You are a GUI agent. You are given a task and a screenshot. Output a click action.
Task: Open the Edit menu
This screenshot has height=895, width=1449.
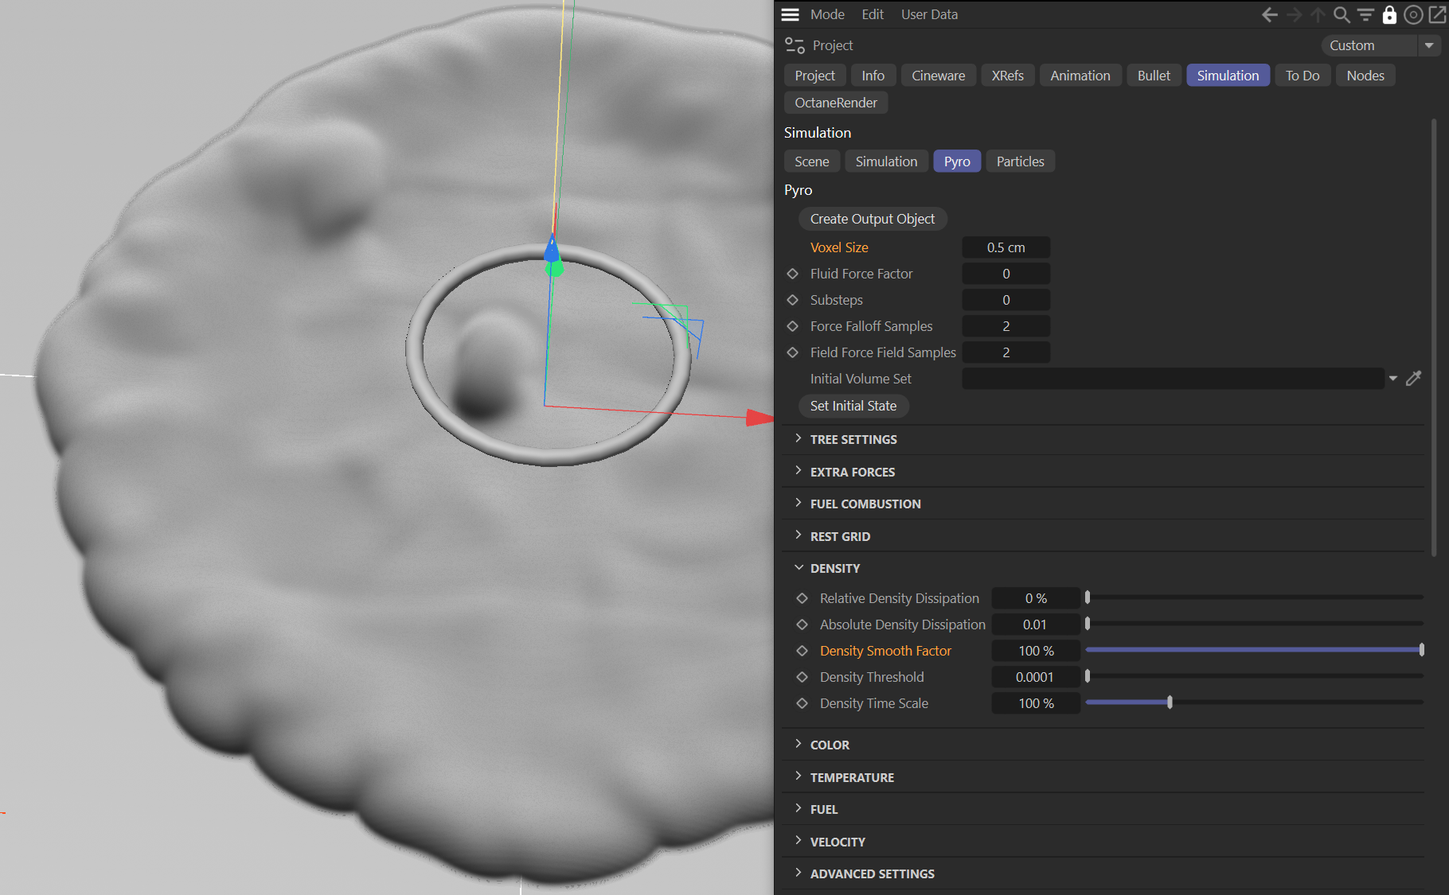point(873,14)
